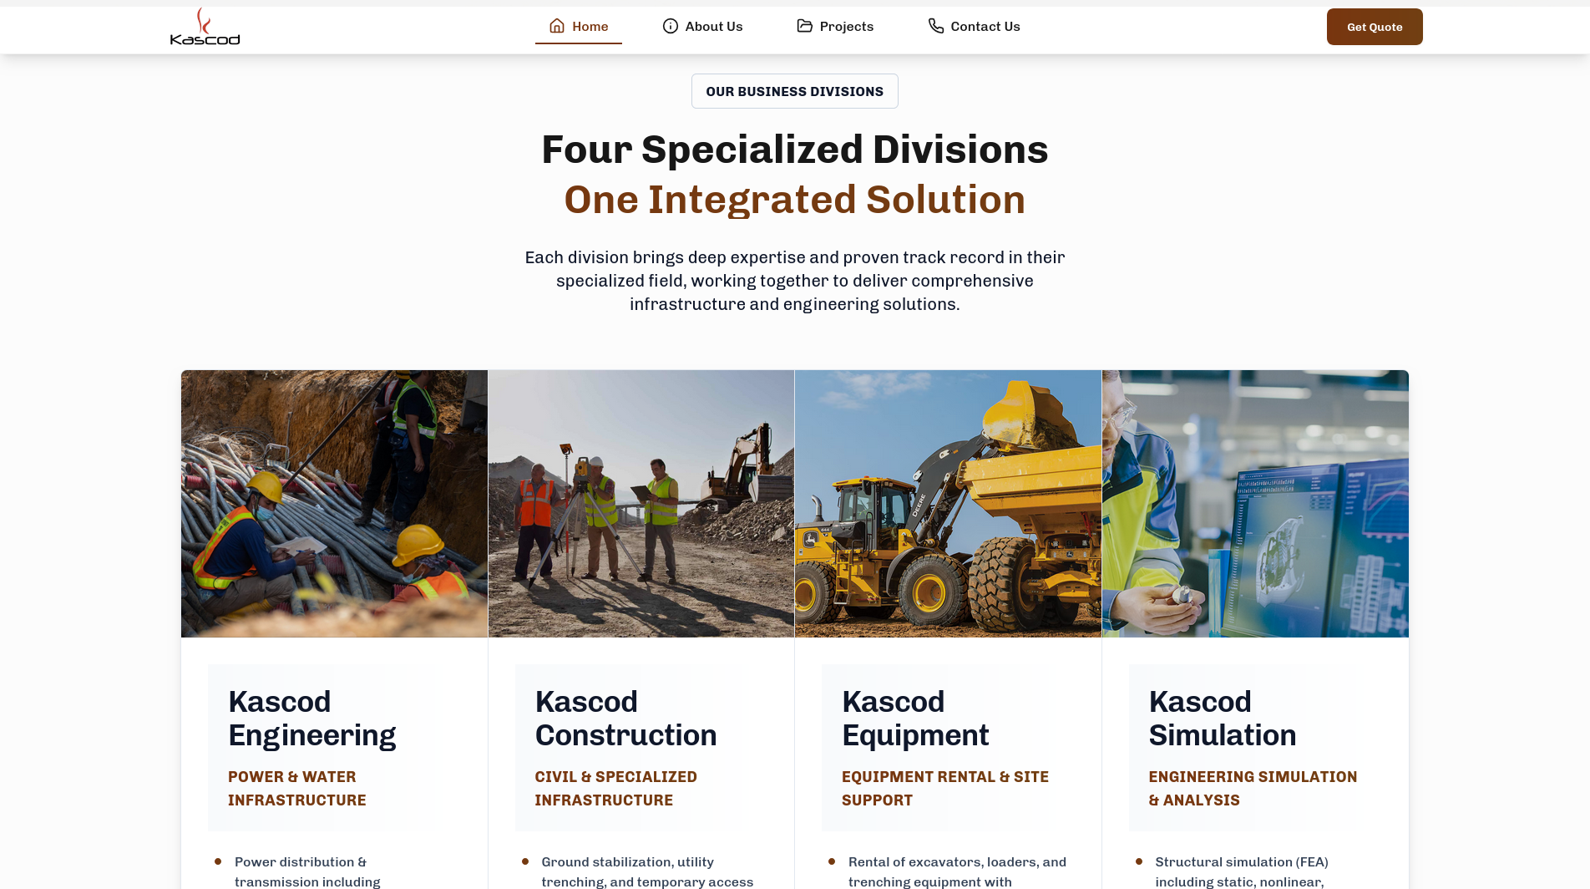Navigate to Contact Us
The image size is (1590, 889).
coord(985,27)
